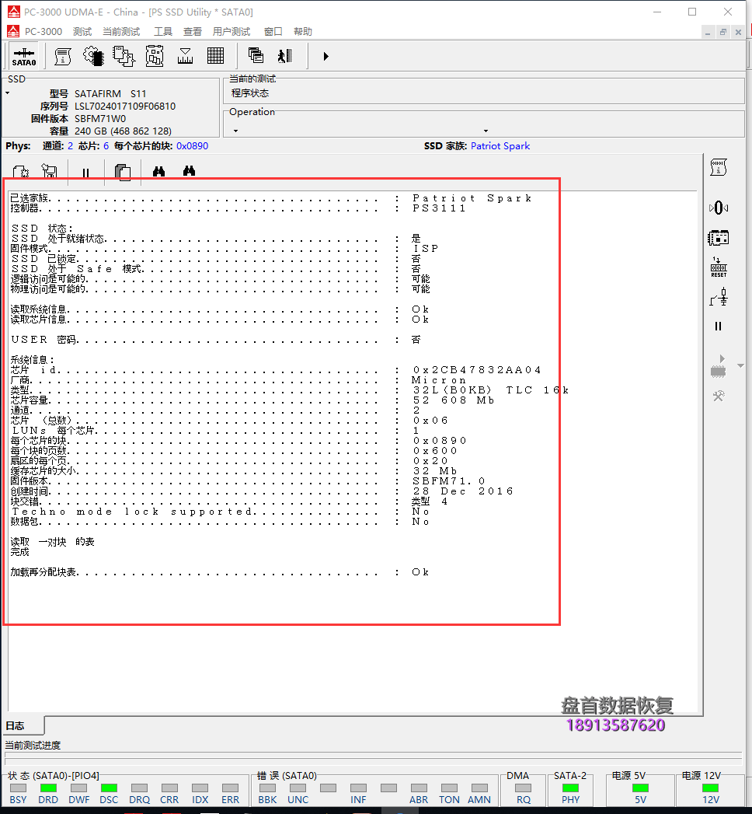The width and height of the screenshot is (752, 814).
Task: Click the 当前测试进度 progress bar
Action: tap(374, 758)
